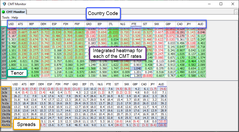This screenshot has width=239, height=132.
Task: Close the CMT Monitor window
Action: coord(233,4)
